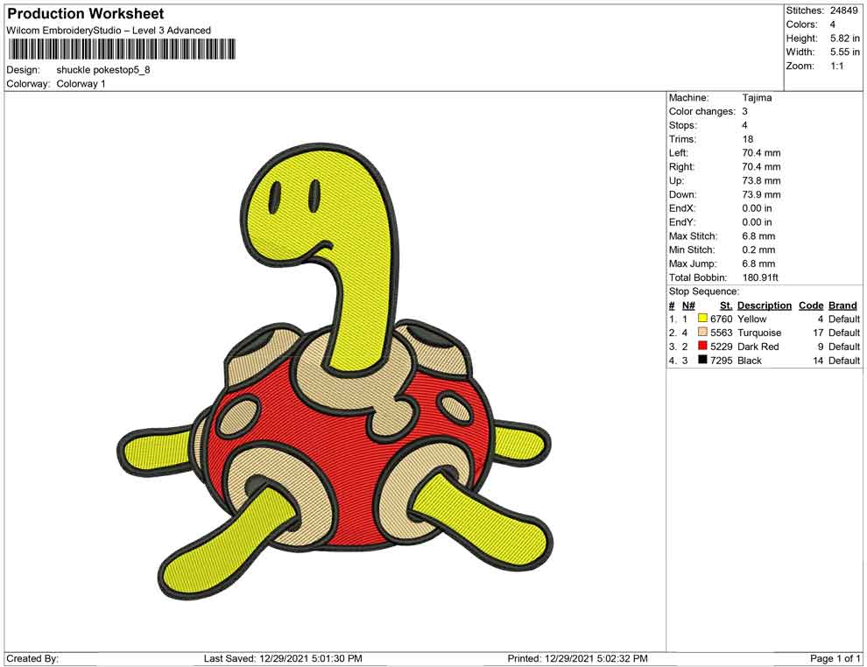
Task: Click the 'Description' column header
Action: 765,305
